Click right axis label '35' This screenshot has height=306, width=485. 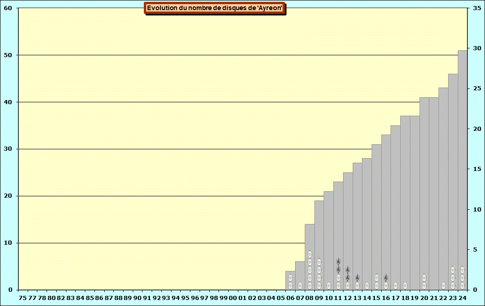coord(477,8)
